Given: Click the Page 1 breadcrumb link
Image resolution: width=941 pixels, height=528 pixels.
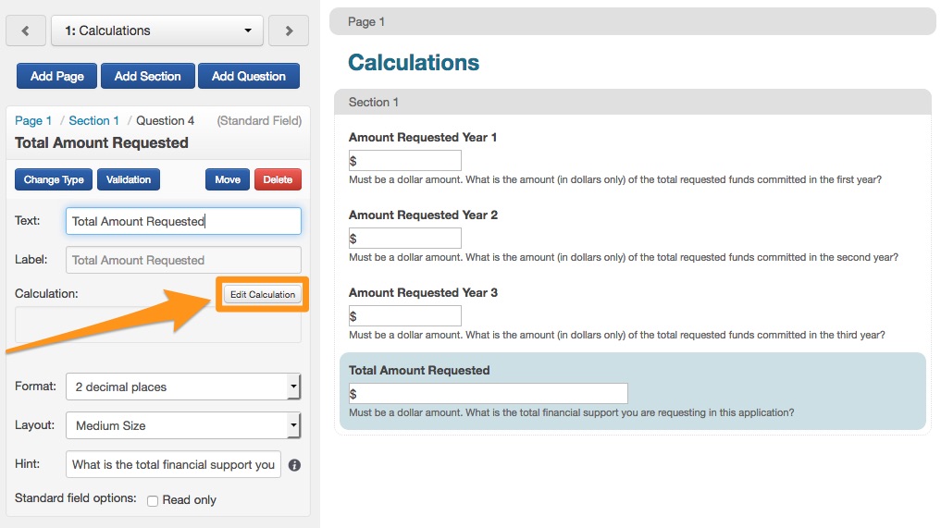Looking at the screenshot, I should click(x=33, y=120).
